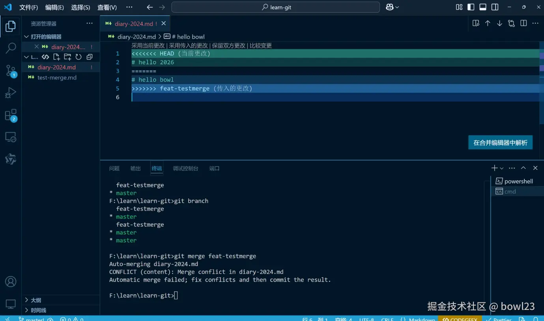
Task: Toggle the secondary side bar visibility
Action: click(495, 7)
